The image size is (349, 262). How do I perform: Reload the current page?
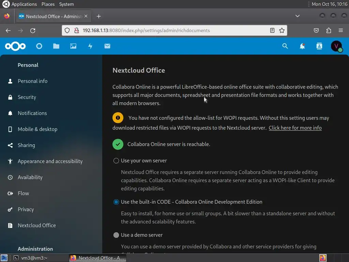point(33,30)
